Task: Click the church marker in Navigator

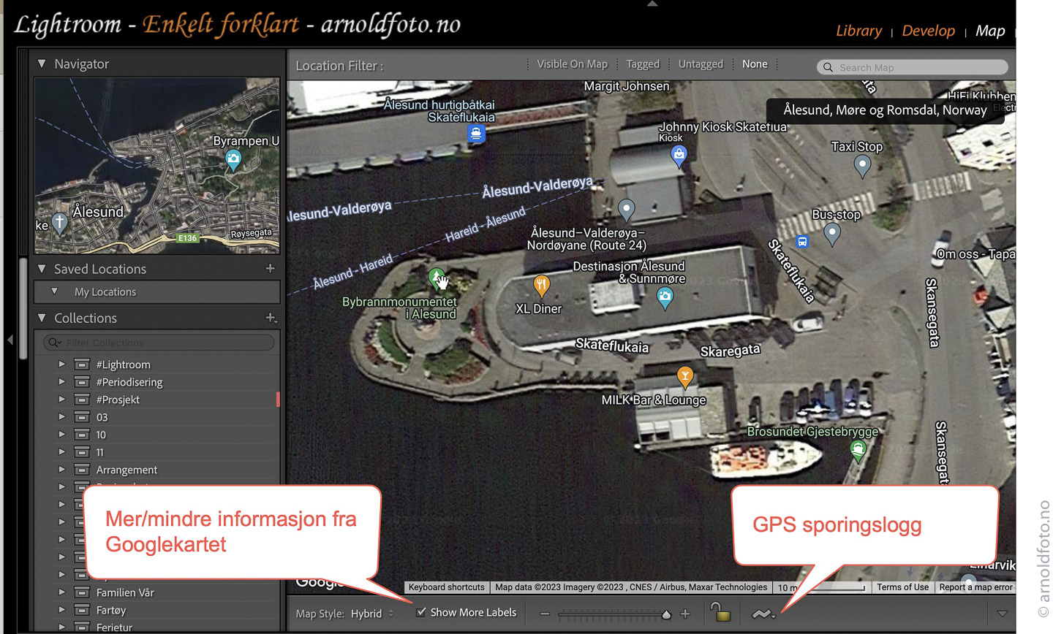Action: (x=60, y=223)
